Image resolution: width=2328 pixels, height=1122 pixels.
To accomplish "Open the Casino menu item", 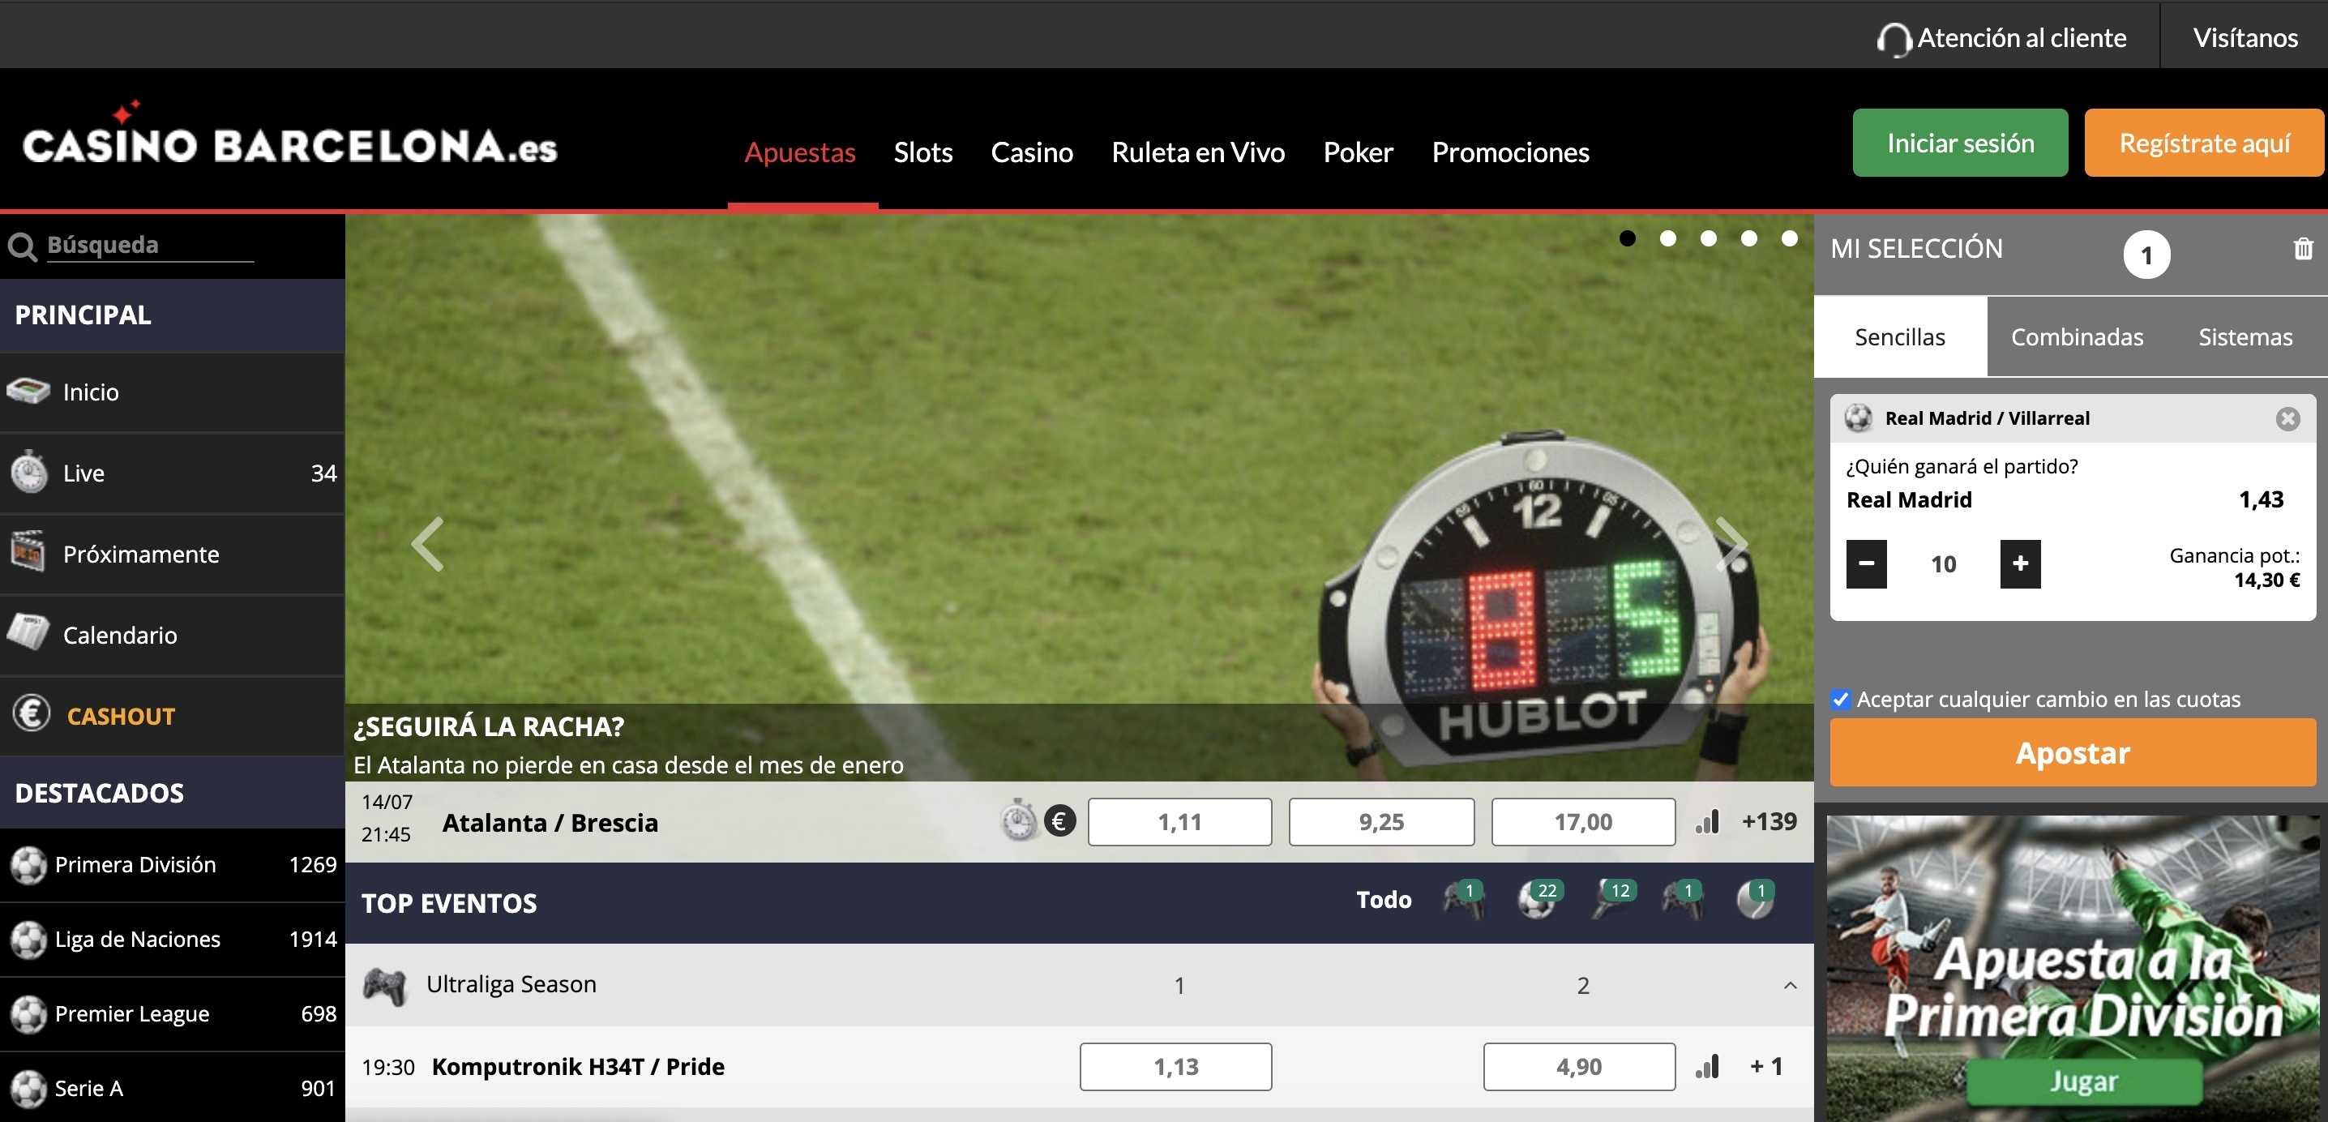I will 1031,152.
